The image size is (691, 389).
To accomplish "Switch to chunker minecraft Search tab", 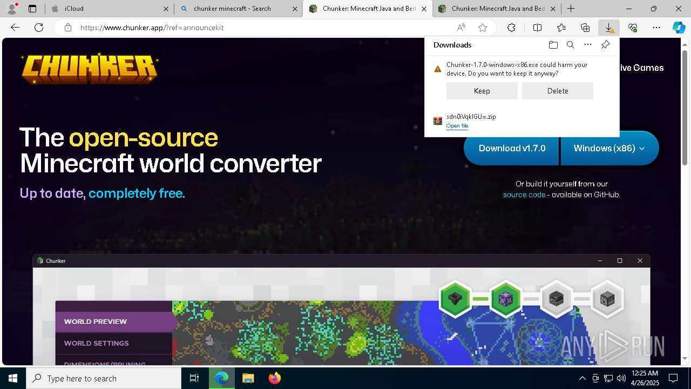I will (x=239, y=9).
